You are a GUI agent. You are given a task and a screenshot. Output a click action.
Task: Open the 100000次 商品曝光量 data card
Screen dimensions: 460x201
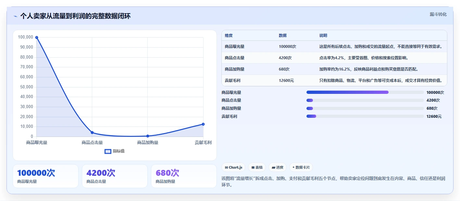[45, 176]
